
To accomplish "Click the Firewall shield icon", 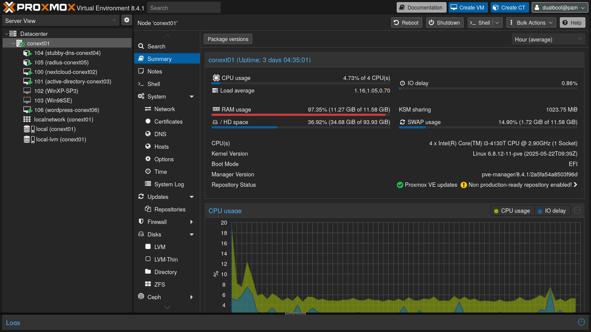I will click(141, 222).
